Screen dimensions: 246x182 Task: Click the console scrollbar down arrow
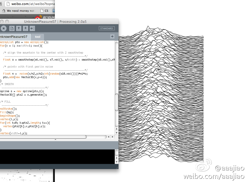116,162
